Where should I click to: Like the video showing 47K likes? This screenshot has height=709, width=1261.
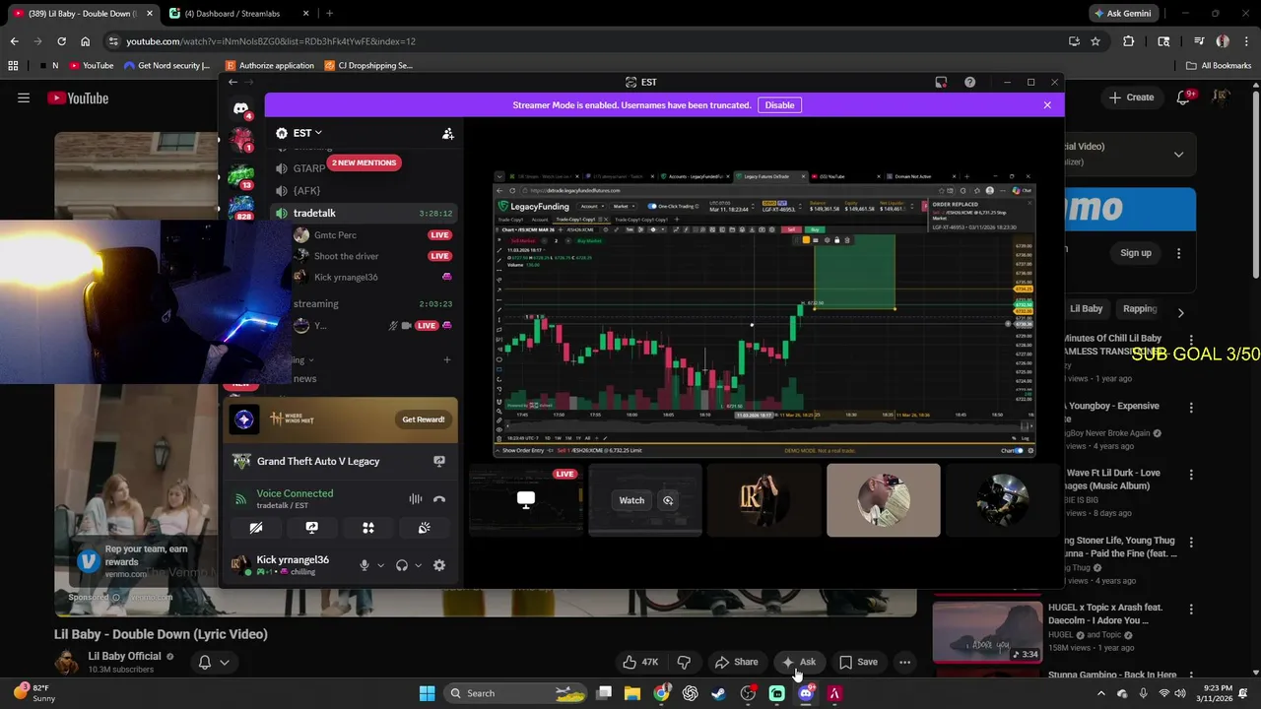point(640,662)
